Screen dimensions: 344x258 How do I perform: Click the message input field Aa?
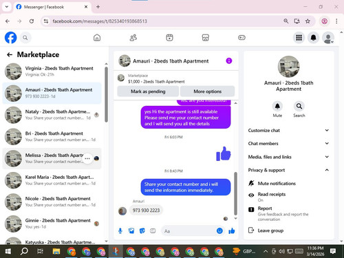(189, 231)
